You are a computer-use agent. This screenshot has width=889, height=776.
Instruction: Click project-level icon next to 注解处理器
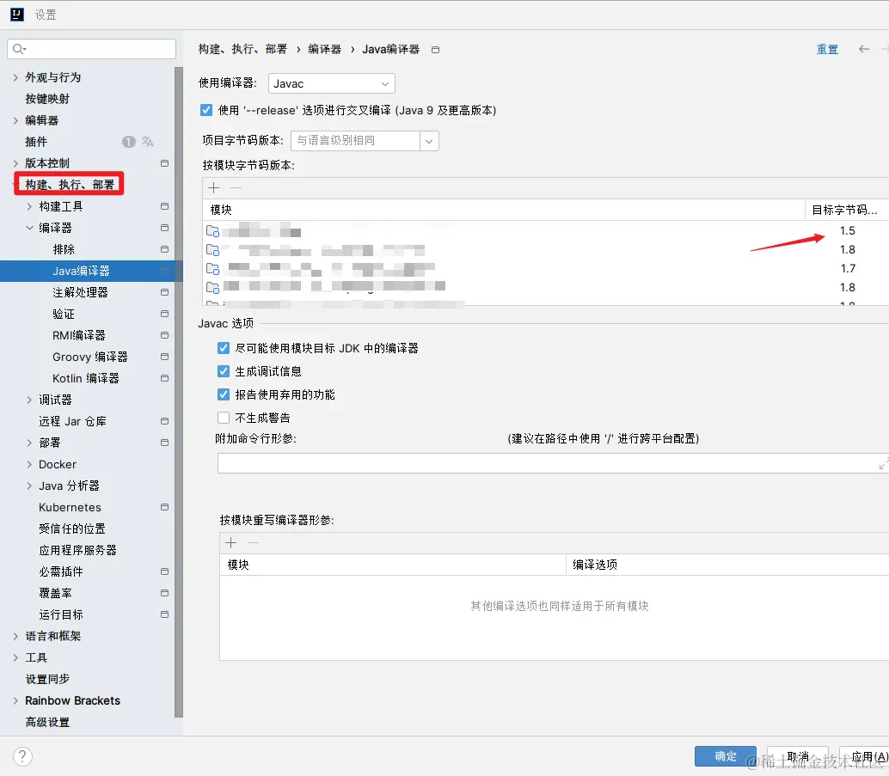click(164, 292)
